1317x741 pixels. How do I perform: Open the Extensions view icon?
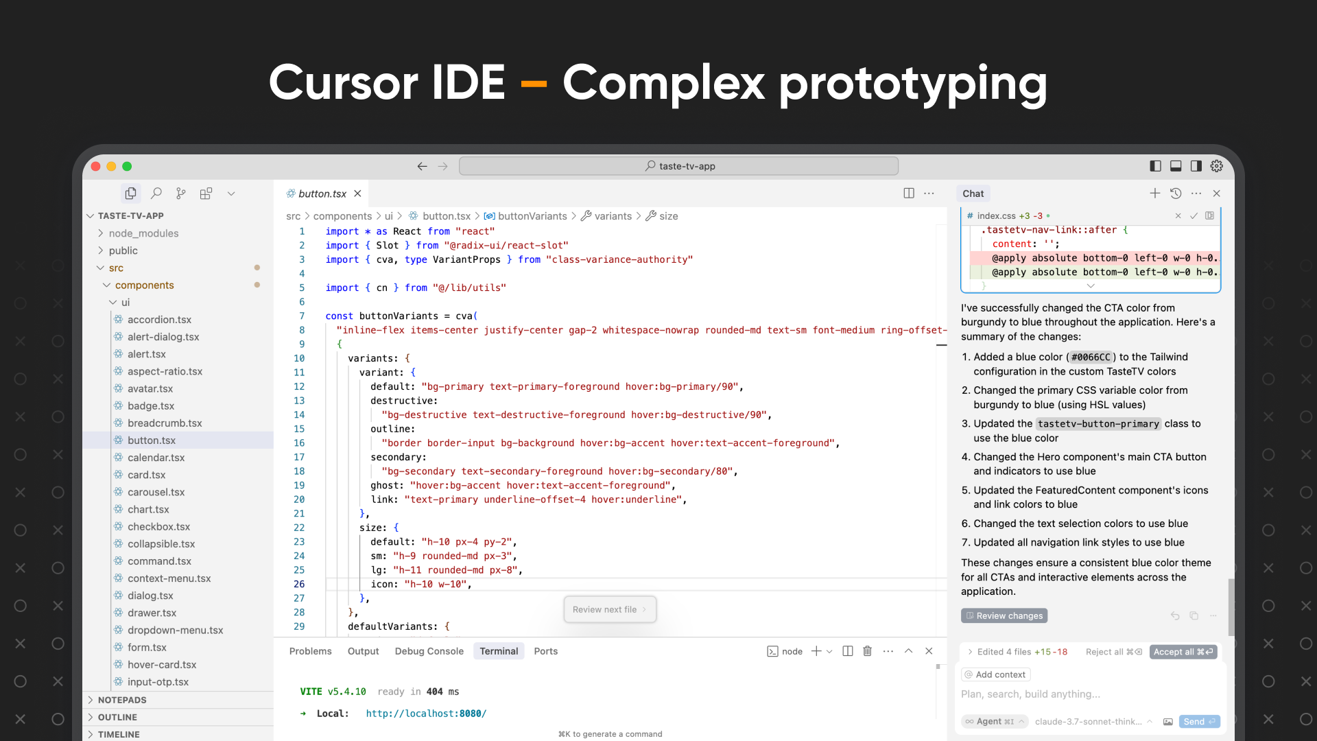pyautogui.click(x=206, y=193)
